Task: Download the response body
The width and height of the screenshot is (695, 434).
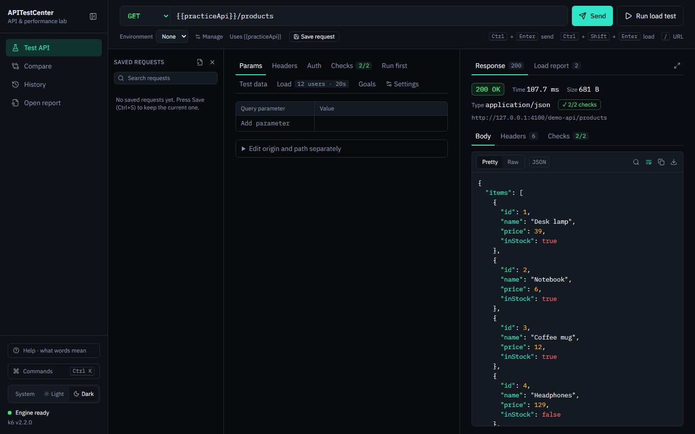Action: [674, 162]
